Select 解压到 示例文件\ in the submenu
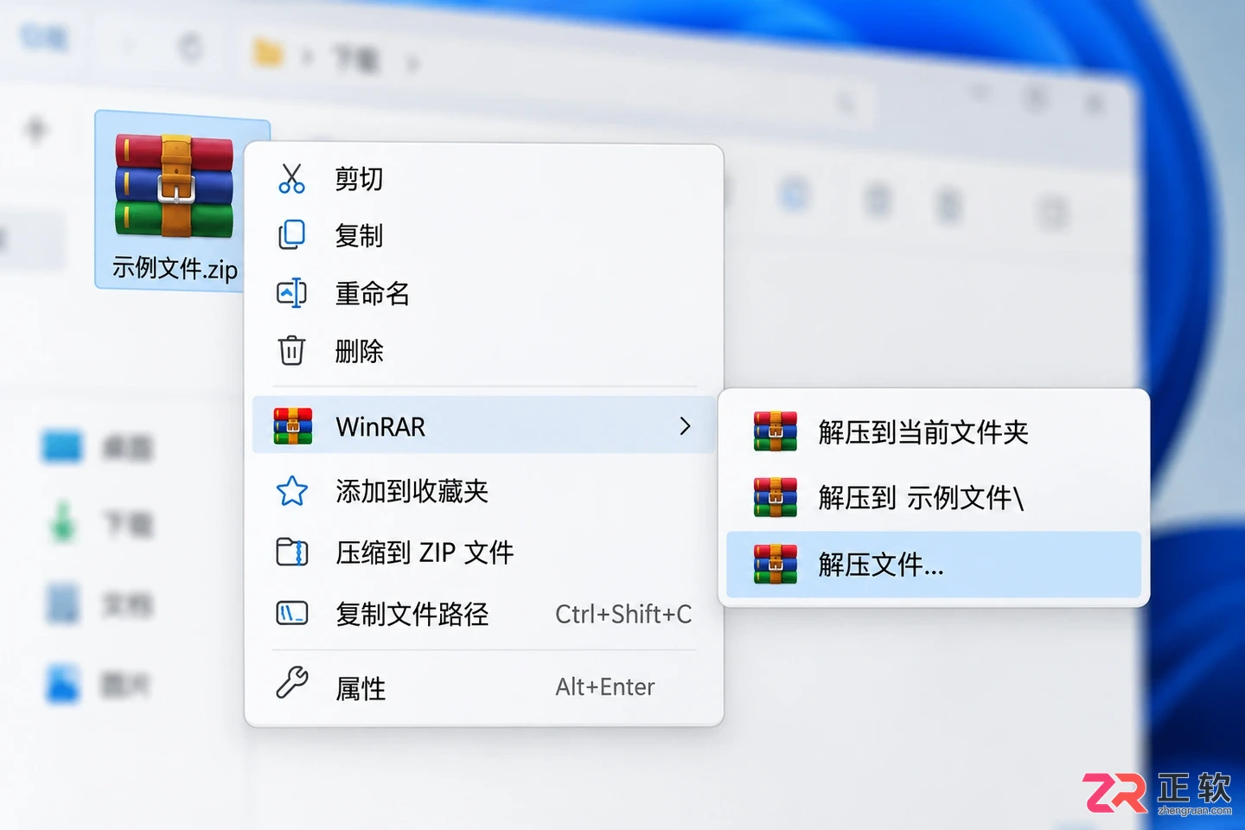1245x830 pixels. tap(934, 497)
